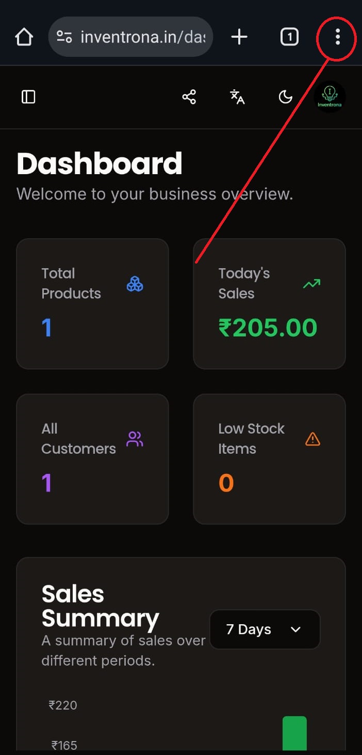Click the Low Stock Items warning triangle icon
The width and height of the screenshot is (362, 755).
[312, 439]
